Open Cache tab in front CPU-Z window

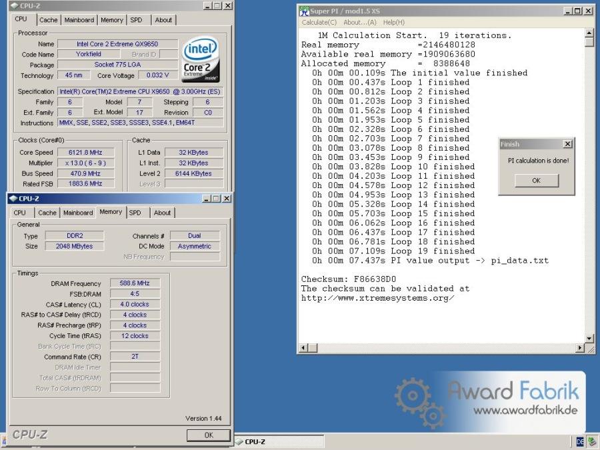[x=47, y=213]
